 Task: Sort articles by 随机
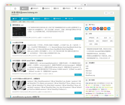click(x=24, y=22)
